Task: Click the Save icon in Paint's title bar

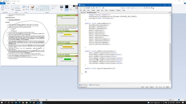Action: tap(4, 1)
